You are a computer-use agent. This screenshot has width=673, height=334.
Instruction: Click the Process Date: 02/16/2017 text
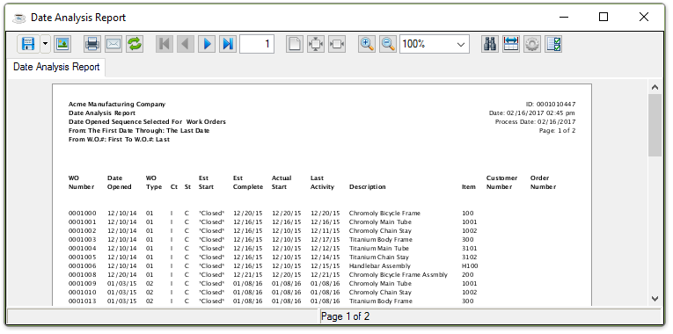(x=535, y=122)
